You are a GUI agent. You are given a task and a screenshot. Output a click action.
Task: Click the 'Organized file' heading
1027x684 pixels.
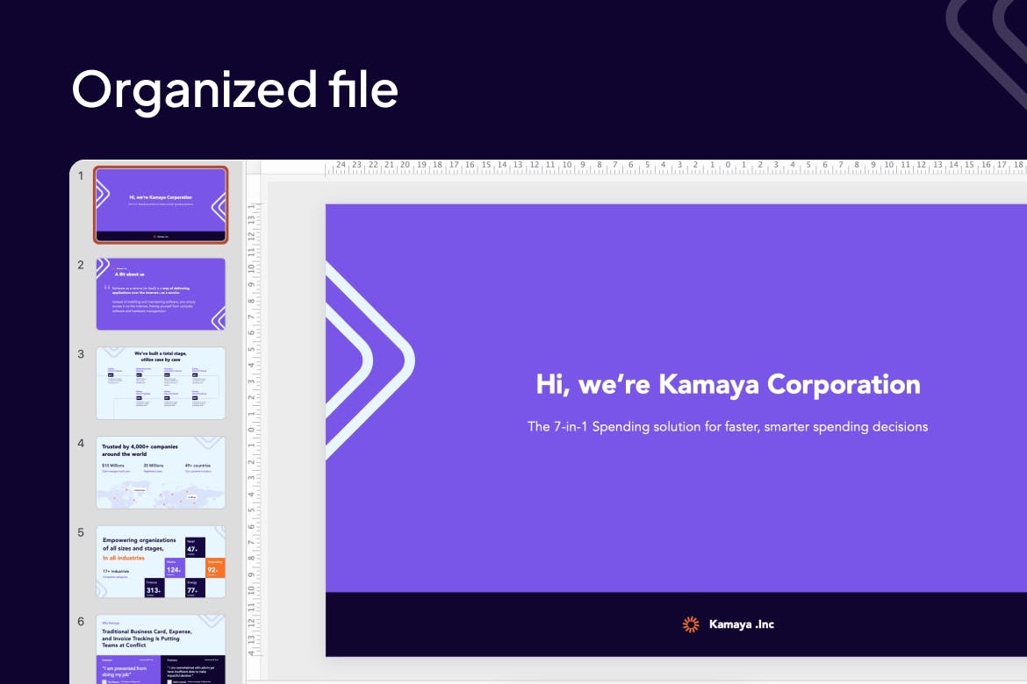(234, 89)
